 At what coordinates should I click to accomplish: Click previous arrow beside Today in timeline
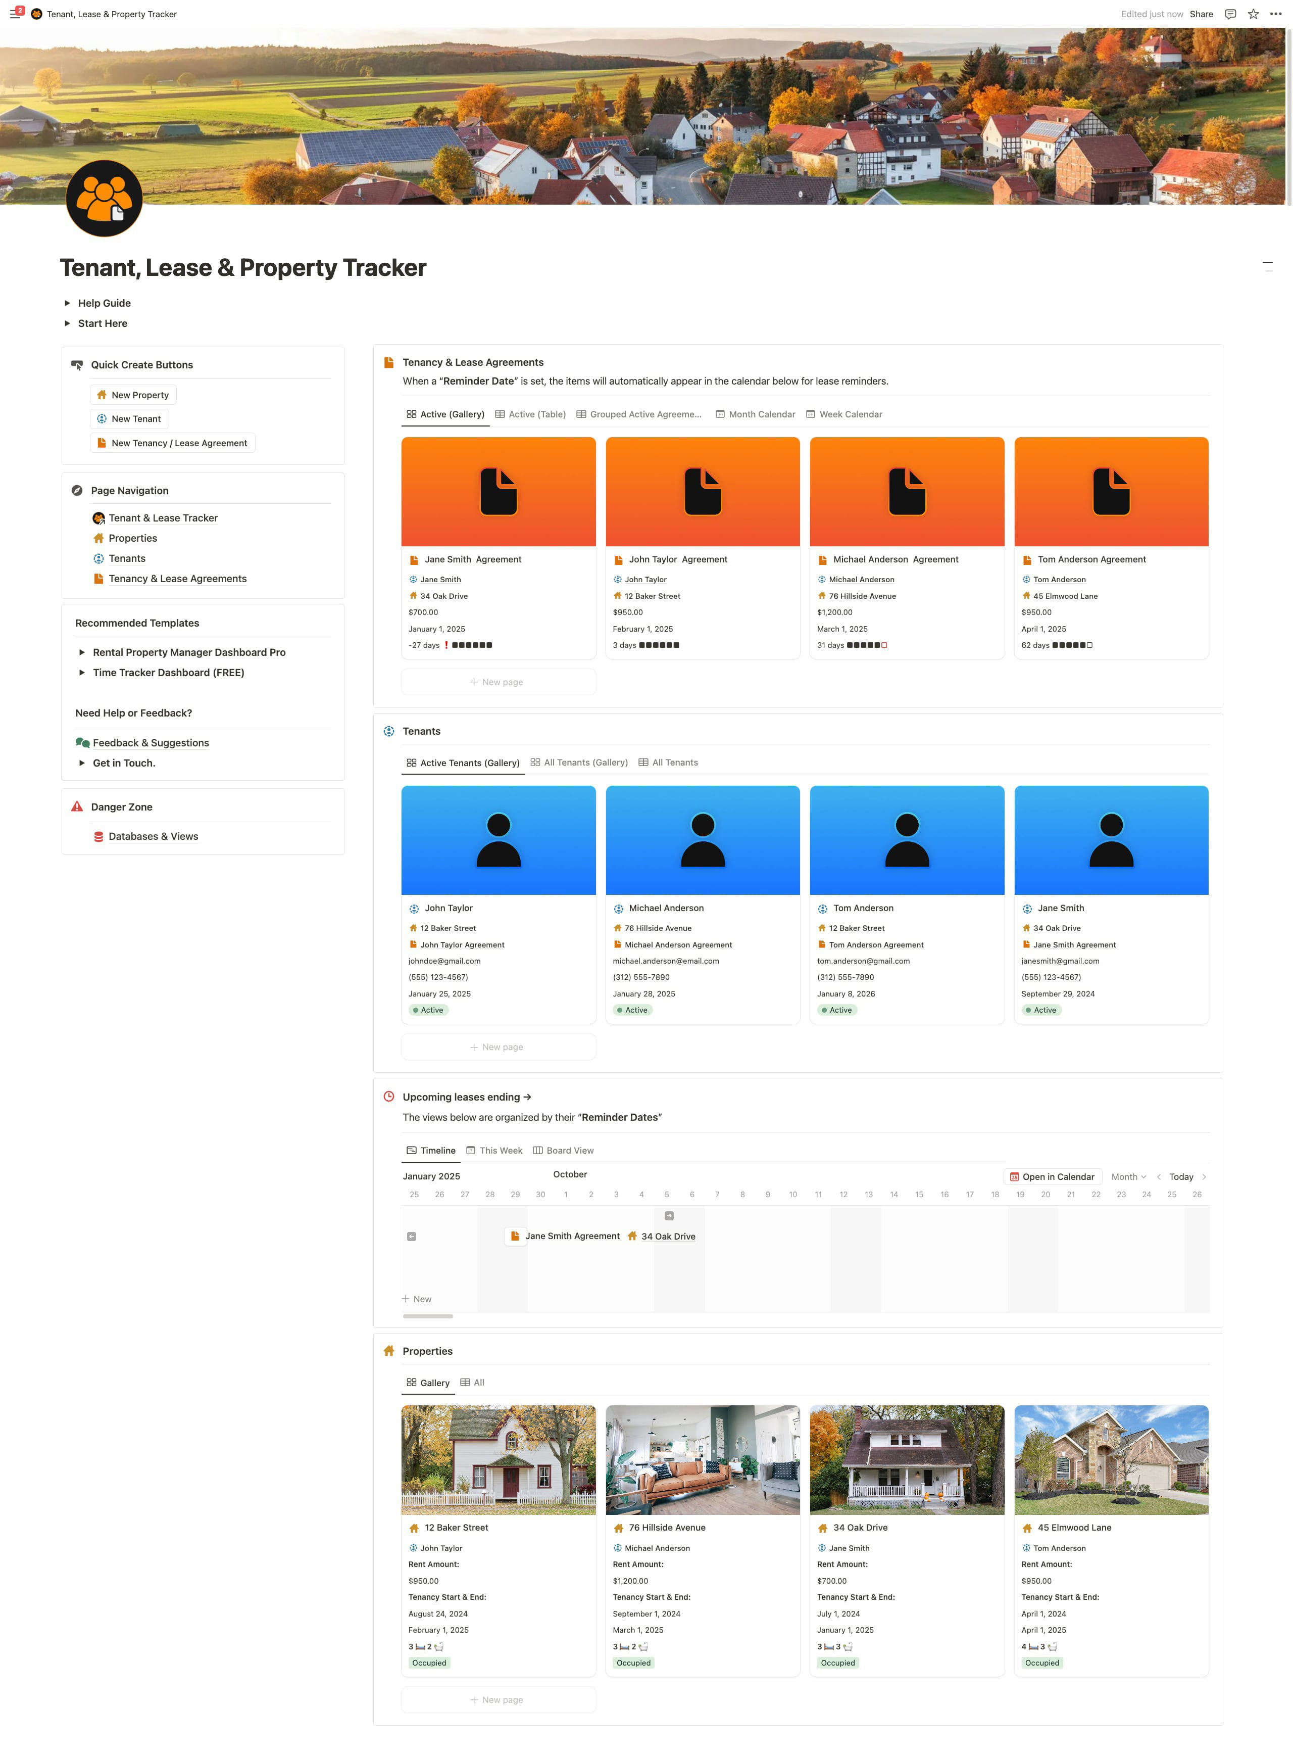[x=1159, y=1177]
